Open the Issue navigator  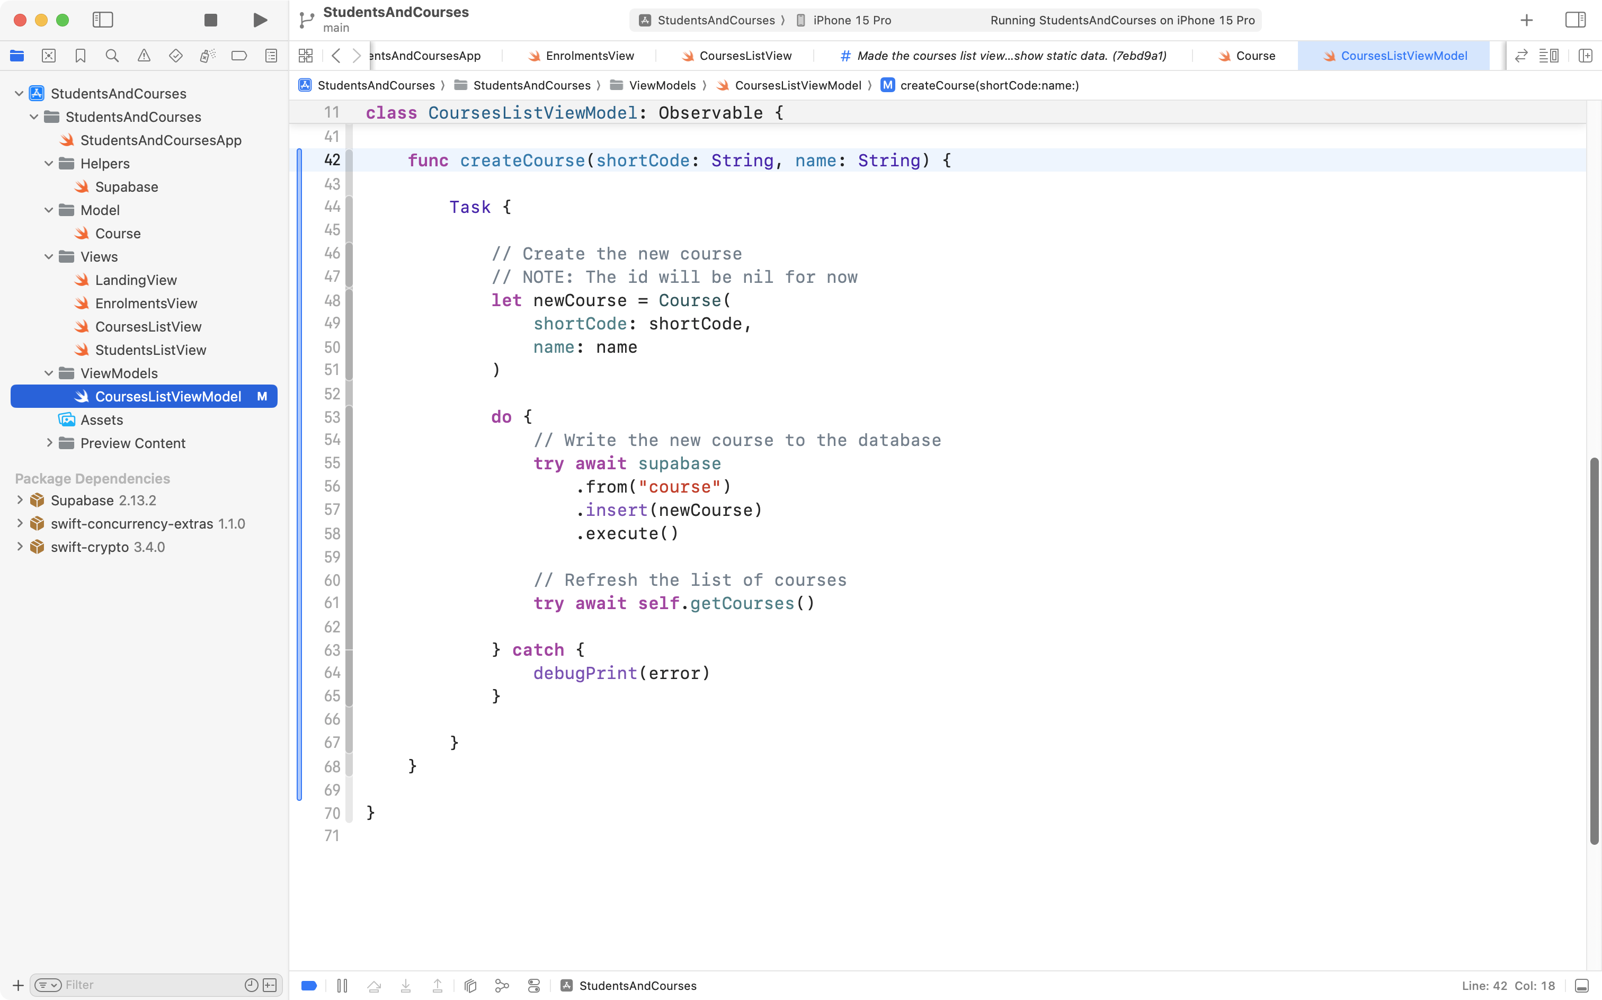pyautogui.click(x=144, y=56)
